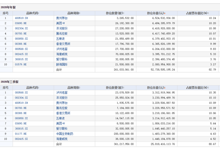Image resolution: width=220 pixels, height=148 pixels.
Task: Open 颐海国际 stock name link
Action: [62, 64]
